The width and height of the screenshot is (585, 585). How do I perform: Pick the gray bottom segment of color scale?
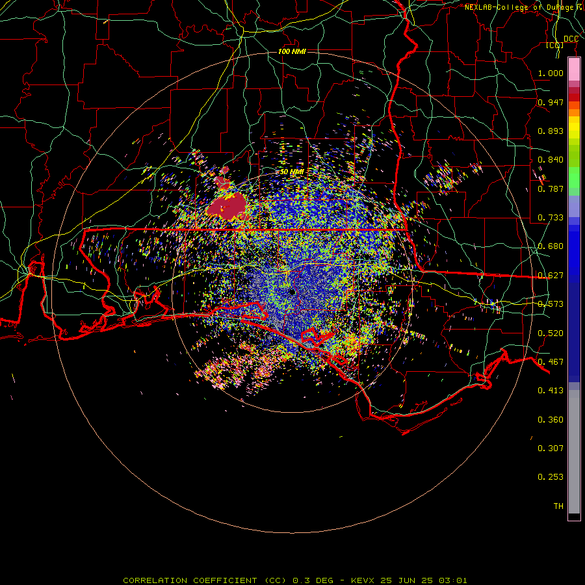[574, 452]
